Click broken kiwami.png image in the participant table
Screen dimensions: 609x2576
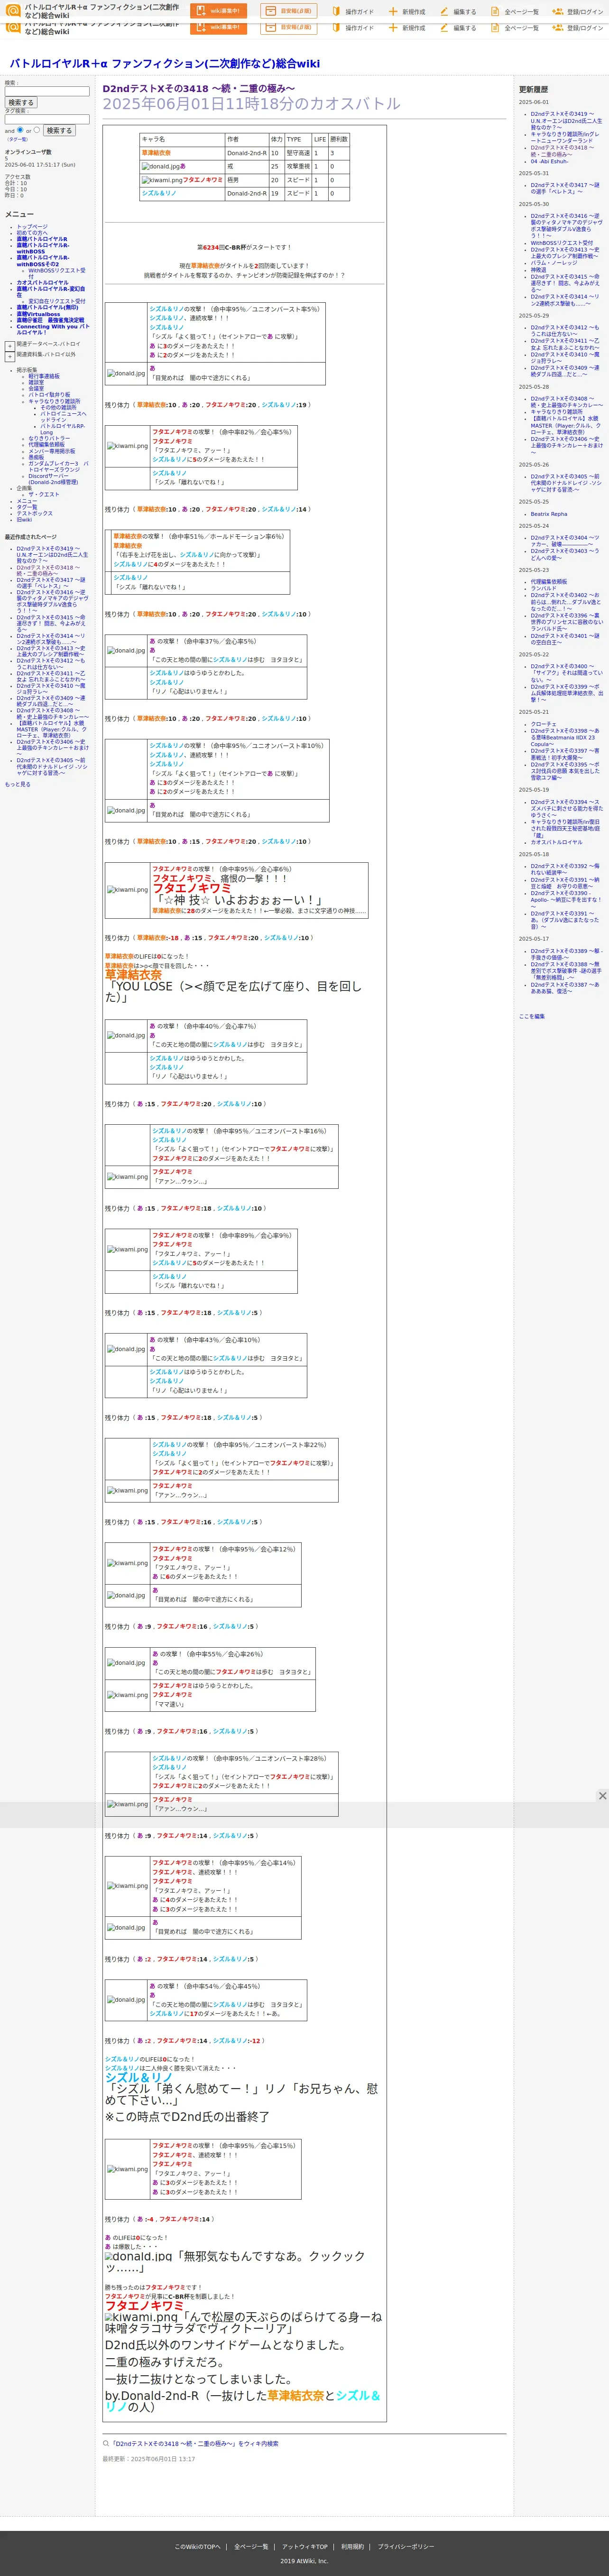click(x=162, y=180)
